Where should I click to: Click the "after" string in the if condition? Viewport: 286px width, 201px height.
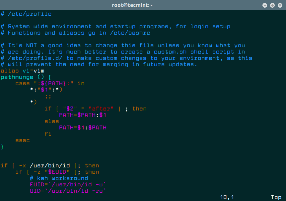click(x=103, y=109)
